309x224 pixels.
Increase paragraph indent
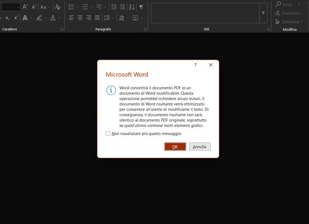[x=123, y=7]
